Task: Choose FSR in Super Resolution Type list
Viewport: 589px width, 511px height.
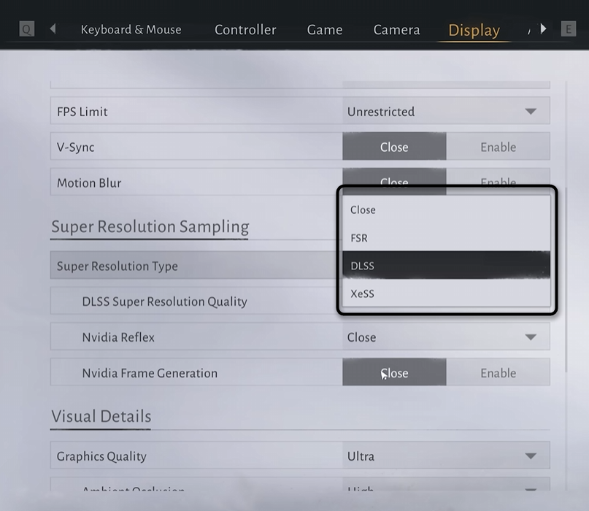Action: coord(446,238)
